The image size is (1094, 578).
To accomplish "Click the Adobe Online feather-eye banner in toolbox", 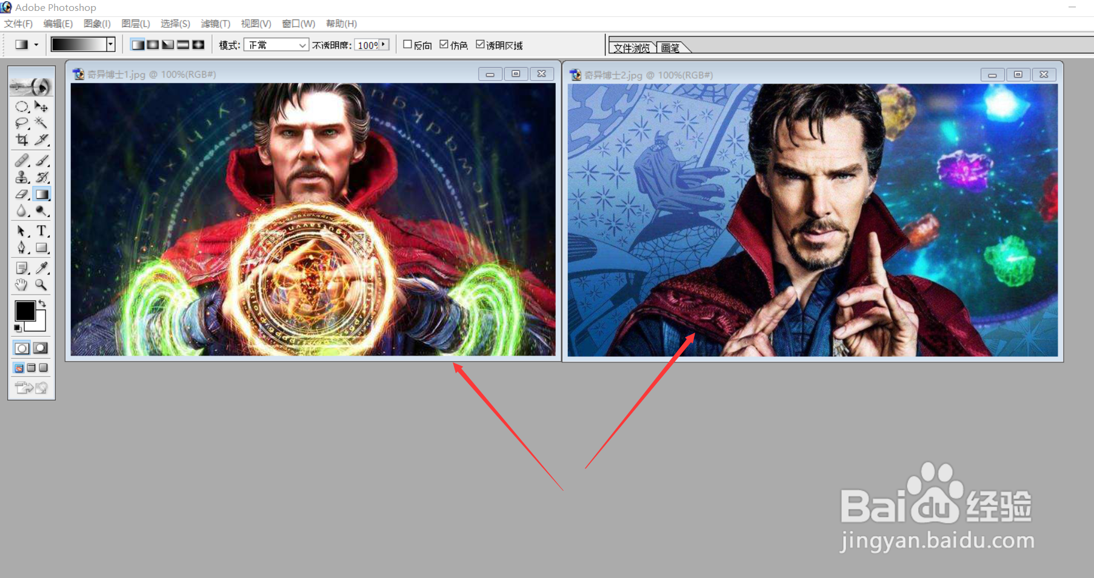I will click(x=32, y=87).
